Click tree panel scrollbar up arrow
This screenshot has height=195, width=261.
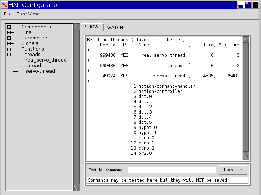click(x=77, y=27)
